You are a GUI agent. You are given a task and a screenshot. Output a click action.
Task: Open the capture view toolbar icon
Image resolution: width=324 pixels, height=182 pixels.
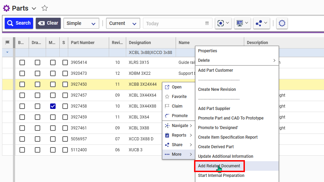tap(223, 23)
